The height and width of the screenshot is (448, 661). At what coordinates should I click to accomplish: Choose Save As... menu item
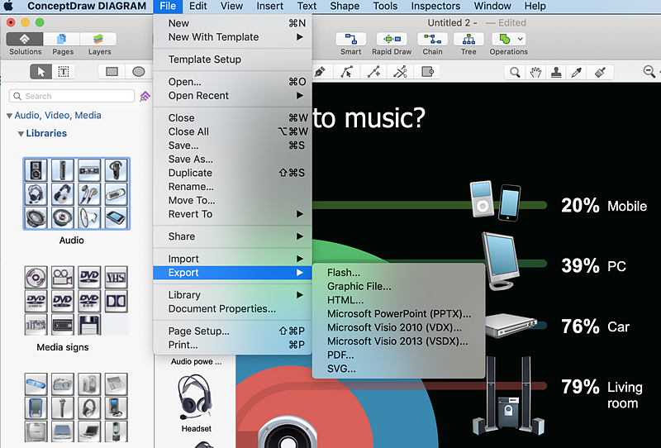(x=232, y=159)
